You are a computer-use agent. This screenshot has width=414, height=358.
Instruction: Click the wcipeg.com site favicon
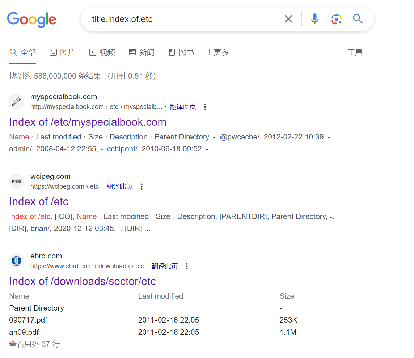(16, 181)
